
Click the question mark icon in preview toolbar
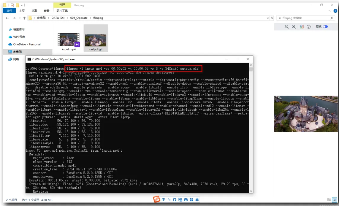(308, 27)
